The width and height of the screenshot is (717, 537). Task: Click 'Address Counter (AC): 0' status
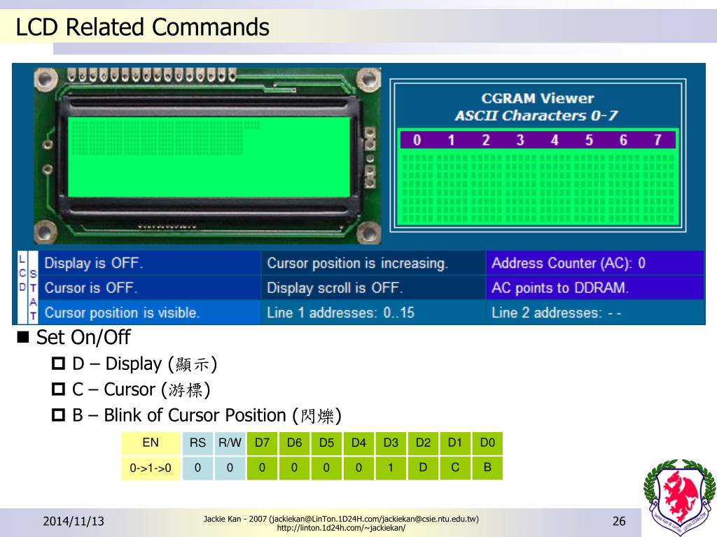point(594,263)
